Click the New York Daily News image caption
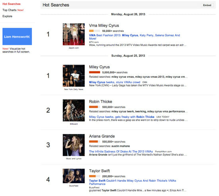219x196 pixels. pyautogui.click(x=74, y=89)
